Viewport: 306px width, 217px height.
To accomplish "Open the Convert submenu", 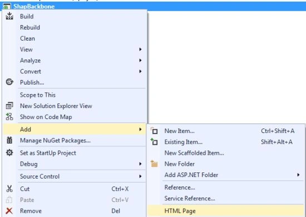I will point(75,71).
